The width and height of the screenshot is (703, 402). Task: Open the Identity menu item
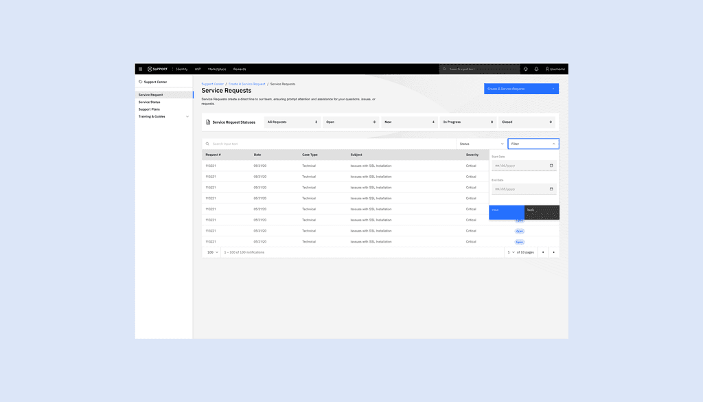[181, 69]
